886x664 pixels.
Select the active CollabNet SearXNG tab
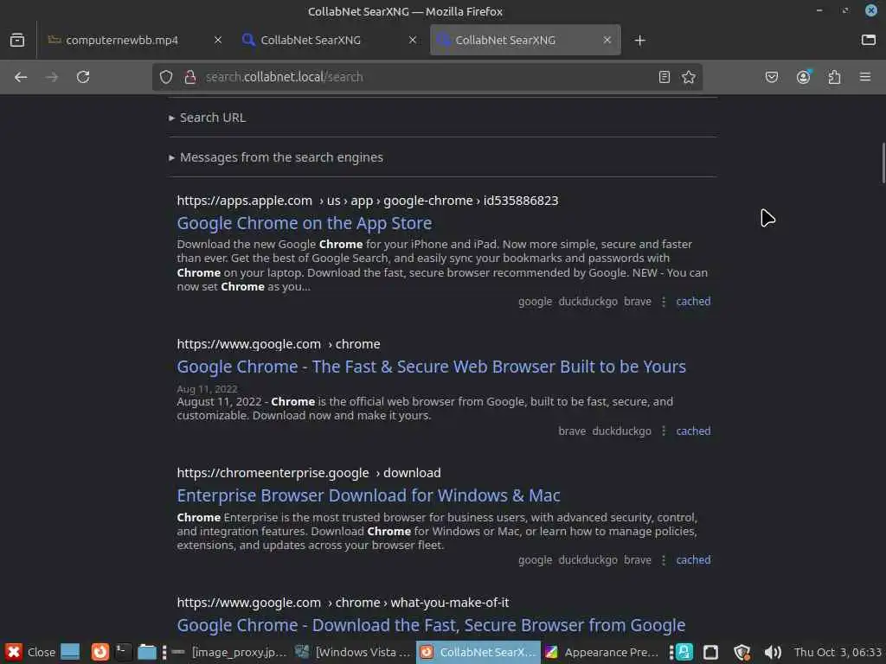click(x=525, y=40)
